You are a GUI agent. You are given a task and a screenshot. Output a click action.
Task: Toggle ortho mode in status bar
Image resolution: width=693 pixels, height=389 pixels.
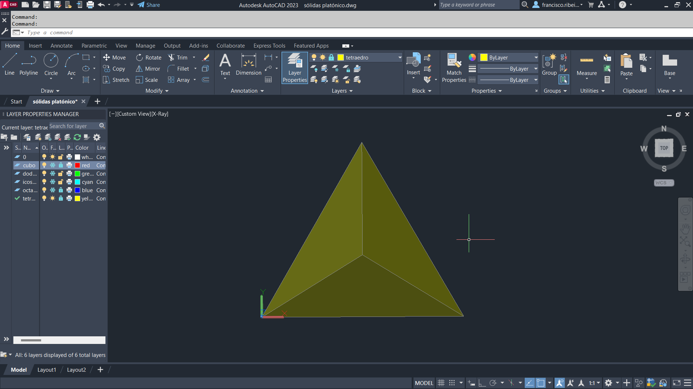pos(482,383)
